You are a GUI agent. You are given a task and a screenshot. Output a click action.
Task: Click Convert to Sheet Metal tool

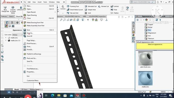tap(13, 10)
